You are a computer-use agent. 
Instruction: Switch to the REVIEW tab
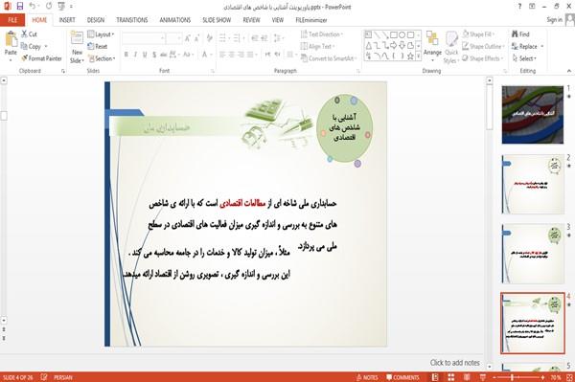251,20
